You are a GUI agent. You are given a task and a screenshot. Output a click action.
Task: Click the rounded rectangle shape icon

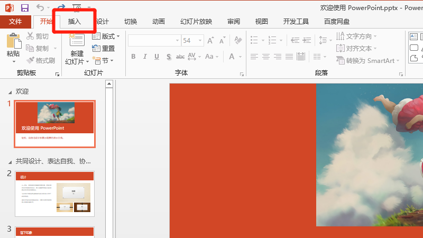tap(415, 47)
